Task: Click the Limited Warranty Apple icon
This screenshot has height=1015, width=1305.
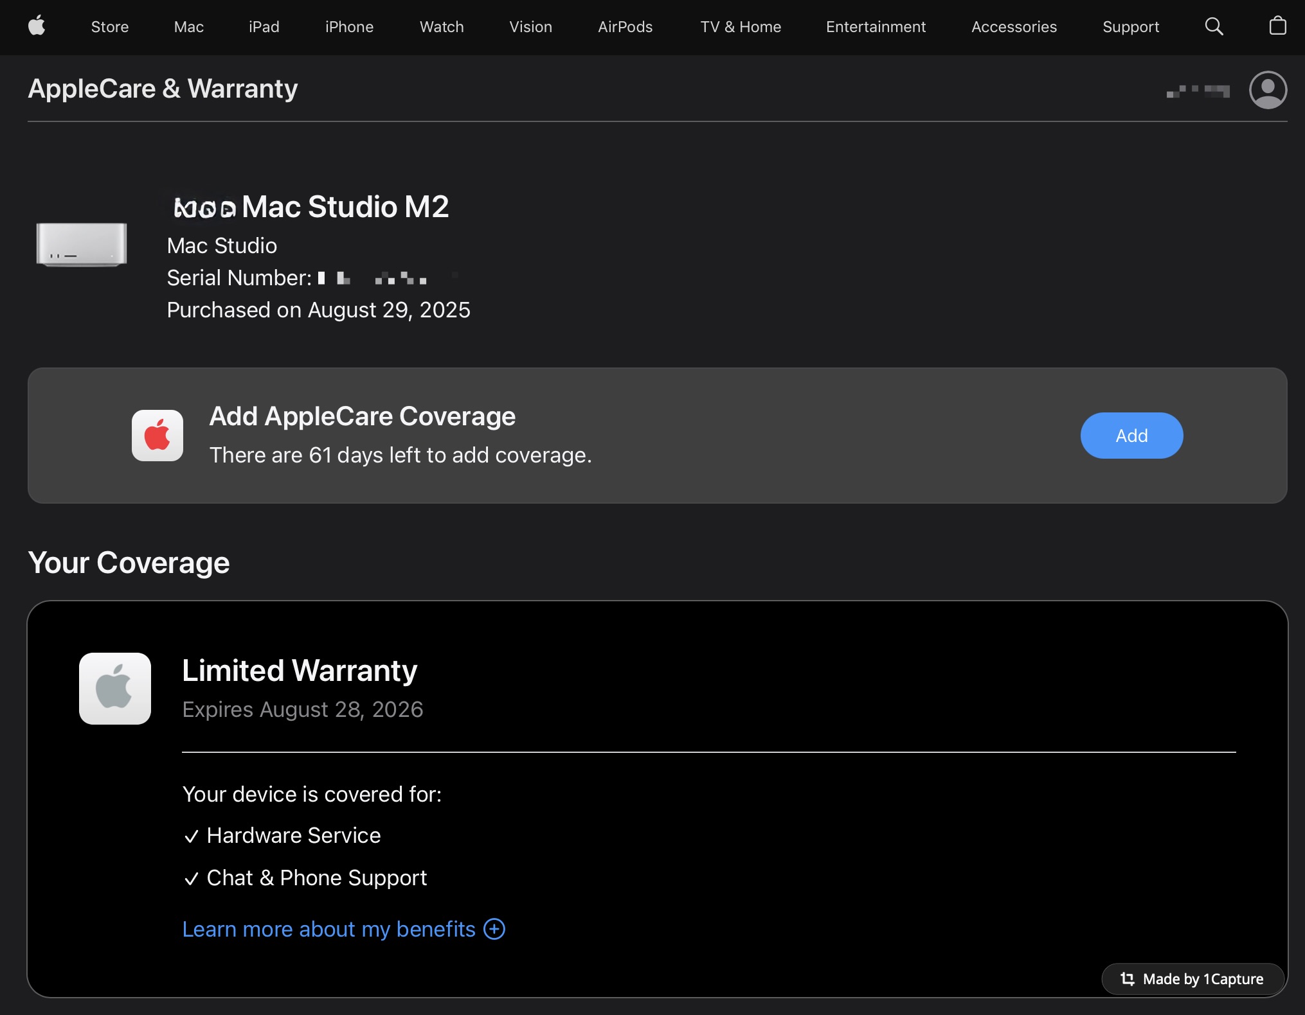Action: [115, 689]
